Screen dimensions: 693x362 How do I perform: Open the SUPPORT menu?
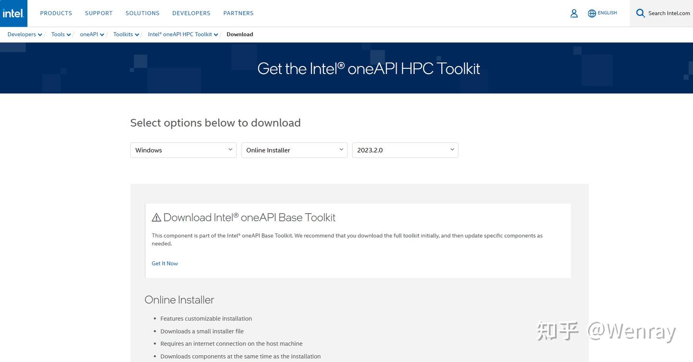[98, 13]
